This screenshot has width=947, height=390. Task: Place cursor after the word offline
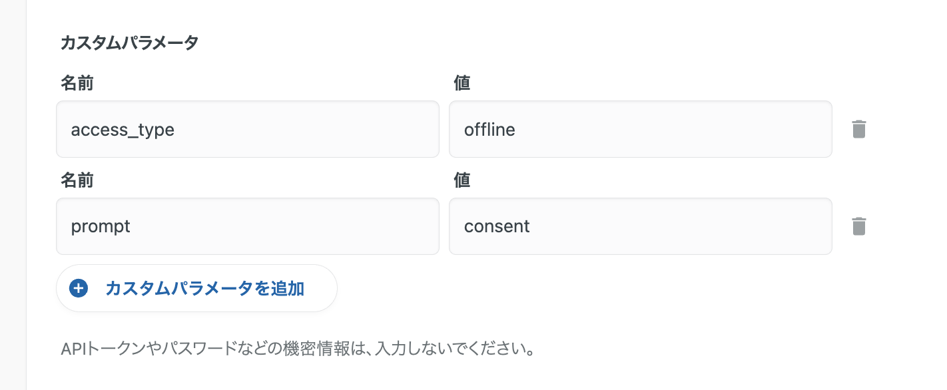[517, 129]
